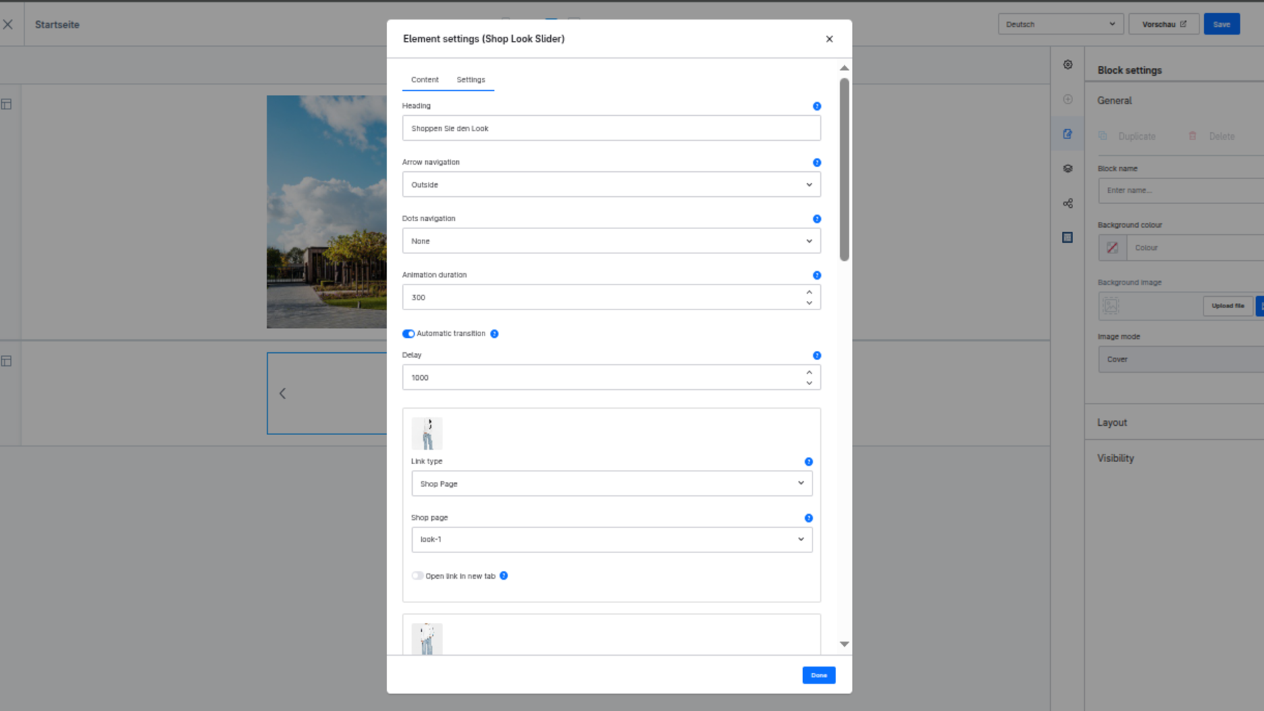Click the Arrow navigation help icon

point(817,163)
